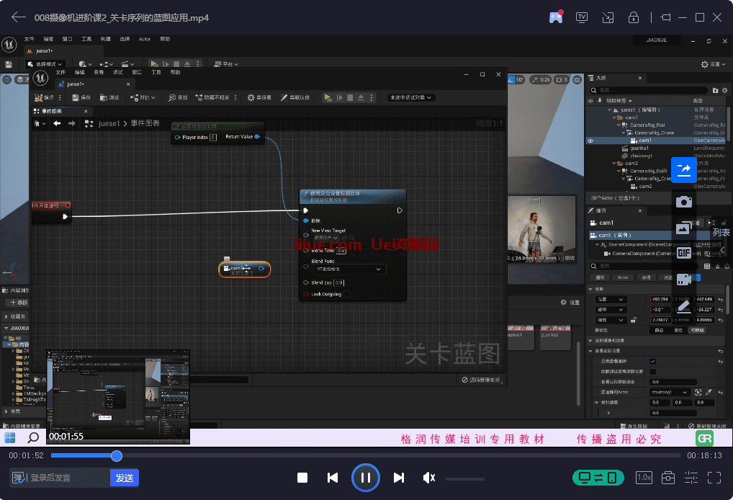Open the TV cast icon in title bar
The height and width of the screenshot is (500, 733).
(x=582, y=17)
